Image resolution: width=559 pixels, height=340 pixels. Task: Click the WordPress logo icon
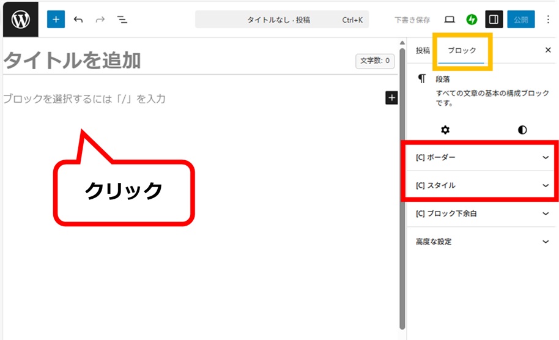pos(20,20)
